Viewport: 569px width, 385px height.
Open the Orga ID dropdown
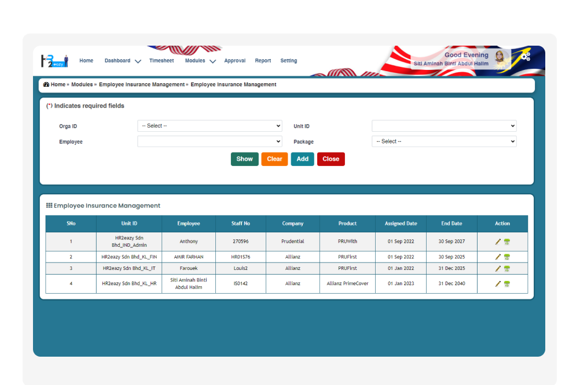point(210,126)
